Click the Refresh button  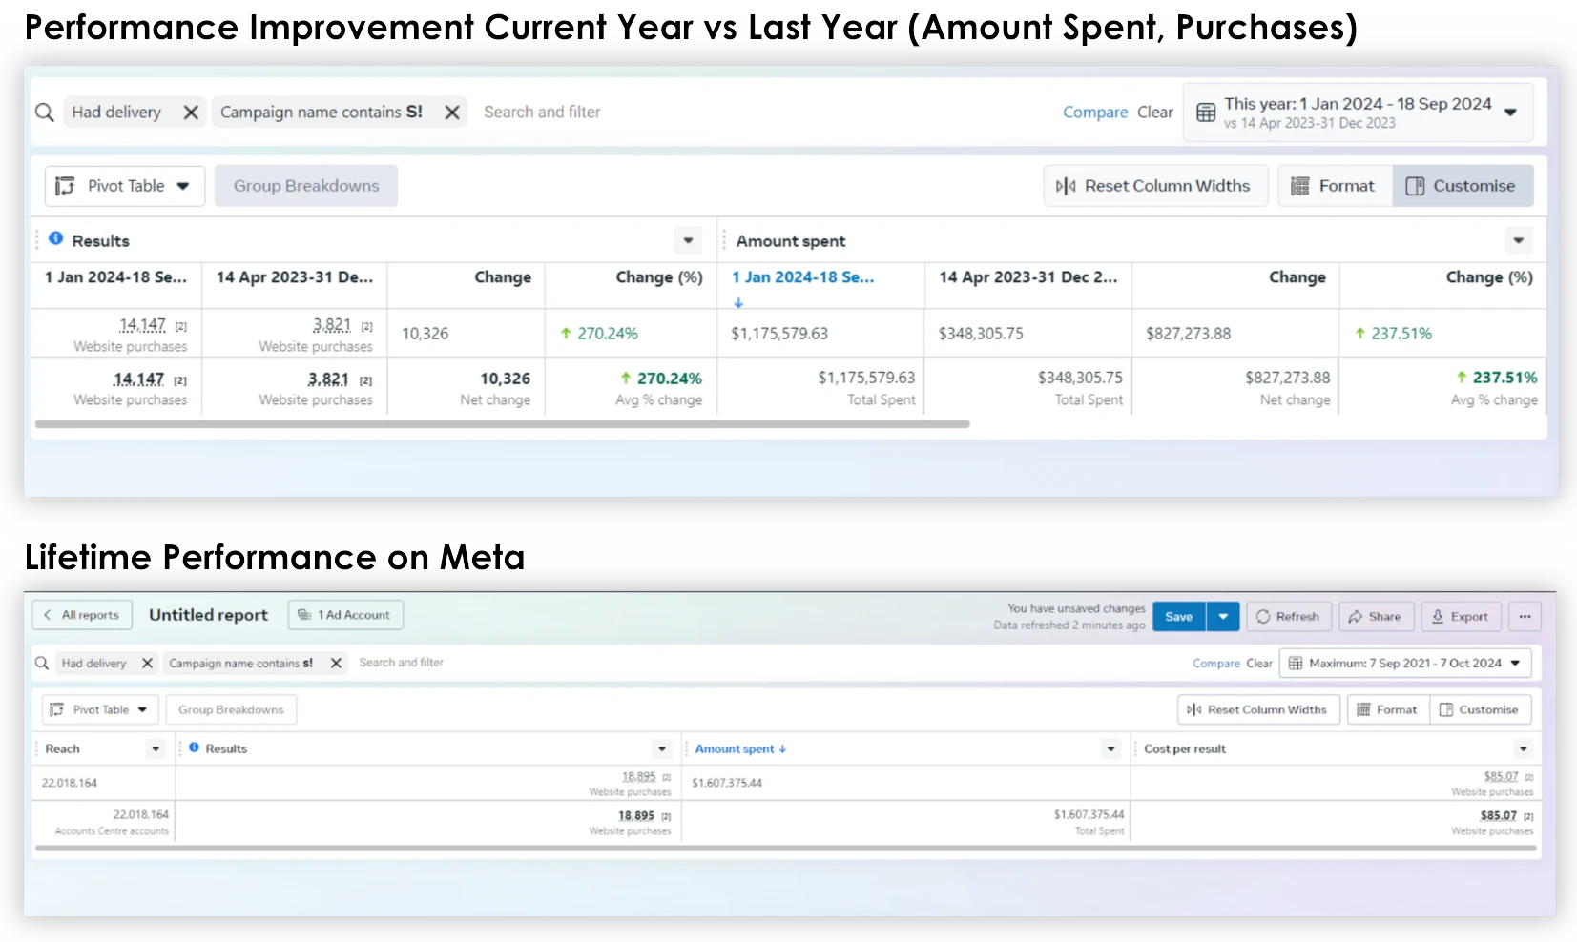pyautogui.click(x=1288, y=617)
